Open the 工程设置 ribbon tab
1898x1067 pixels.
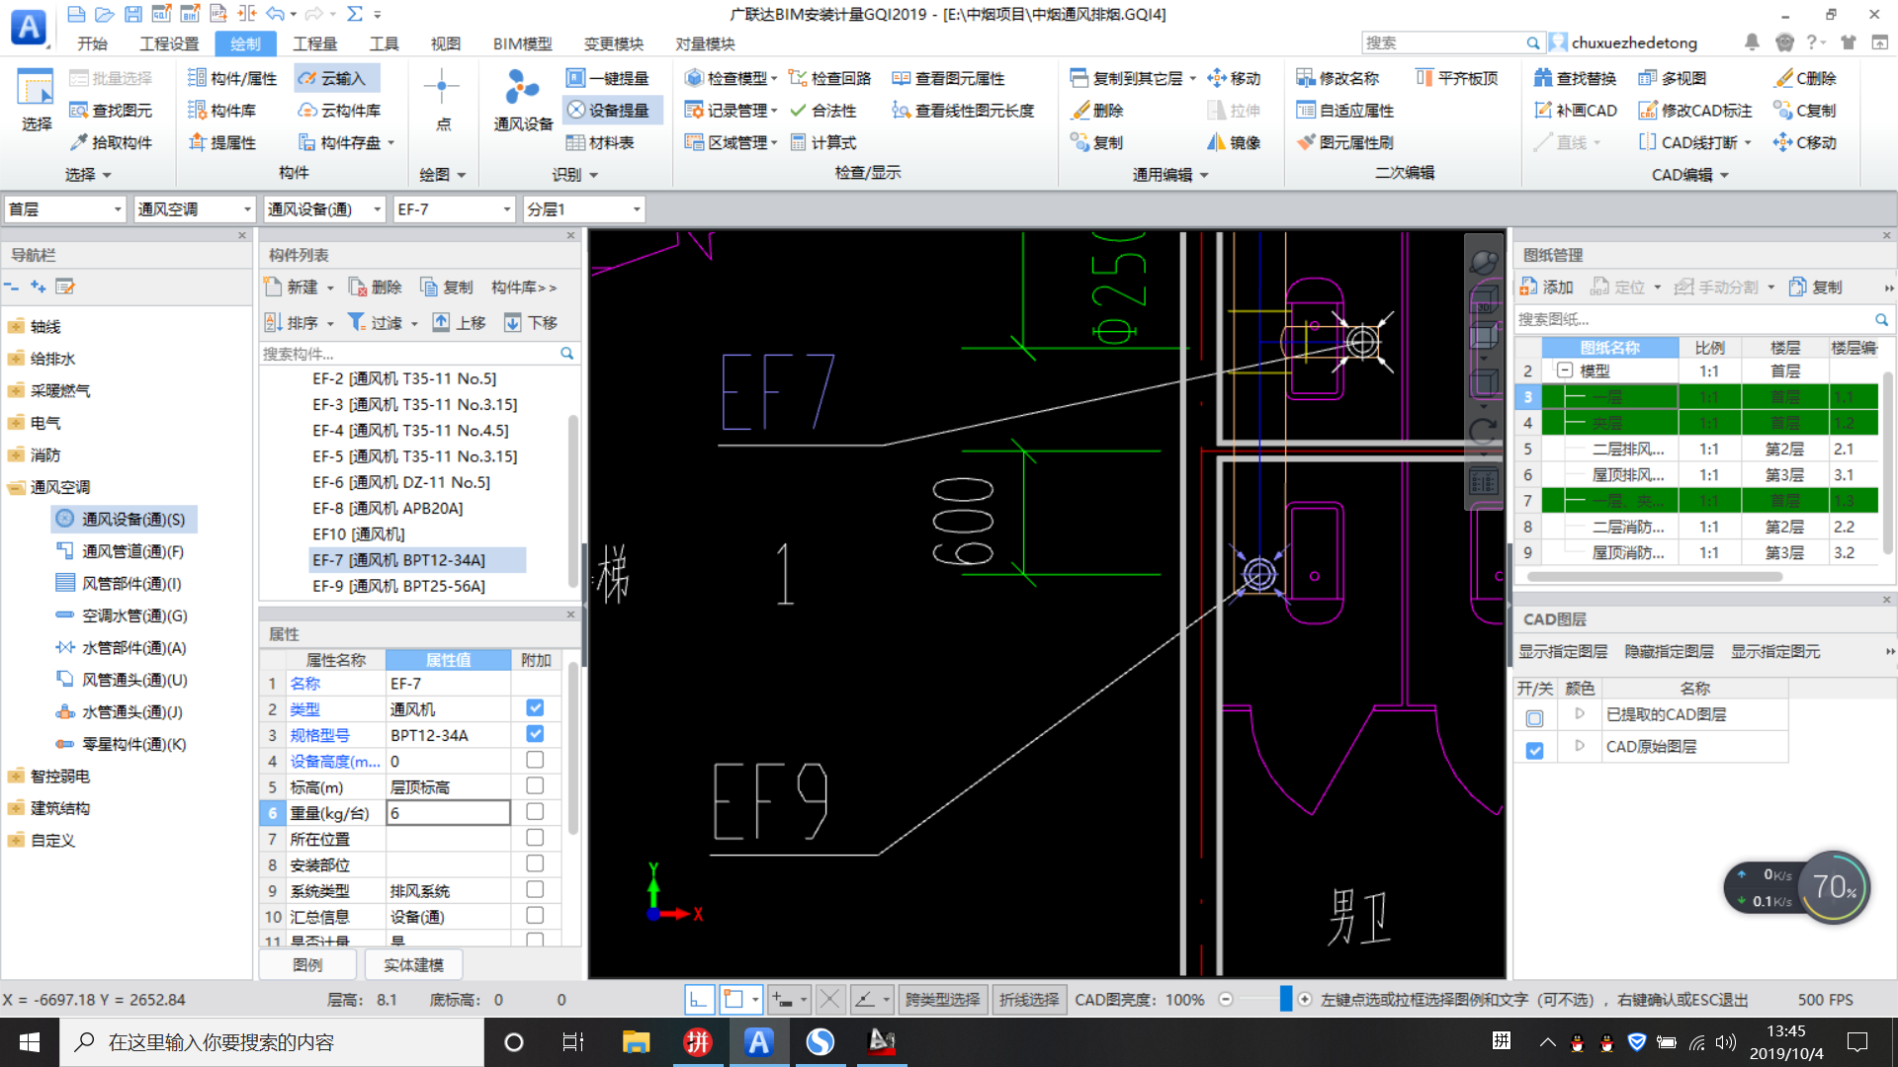(x=169, y=43)
